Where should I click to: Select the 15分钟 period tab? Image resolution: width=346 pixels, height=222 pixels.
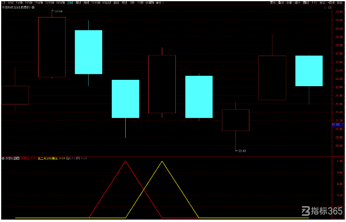coord(39,3)
